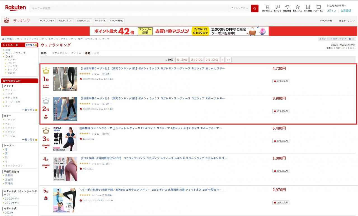Add the 1,080円 item to お気に入り
358x216 pixels.
281,171
